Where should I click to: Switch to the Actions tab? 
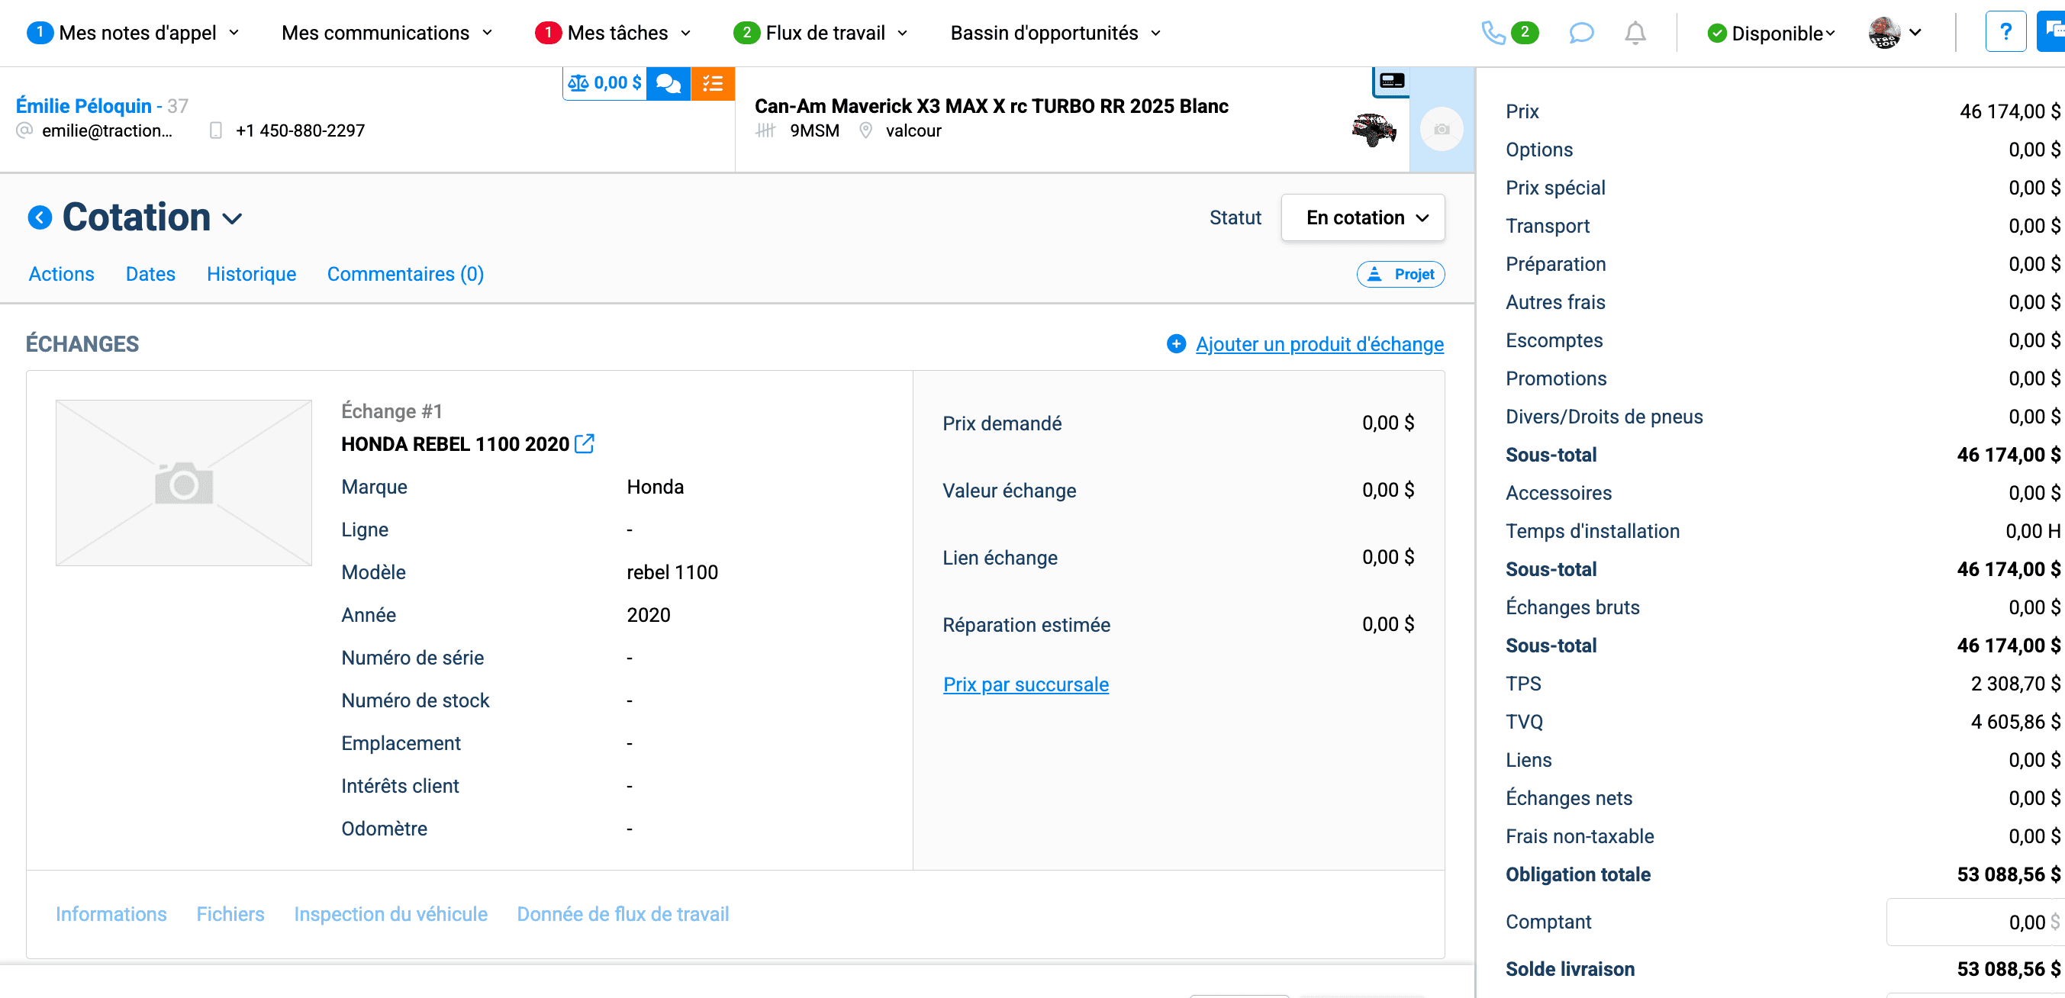(x=62, y=274)
